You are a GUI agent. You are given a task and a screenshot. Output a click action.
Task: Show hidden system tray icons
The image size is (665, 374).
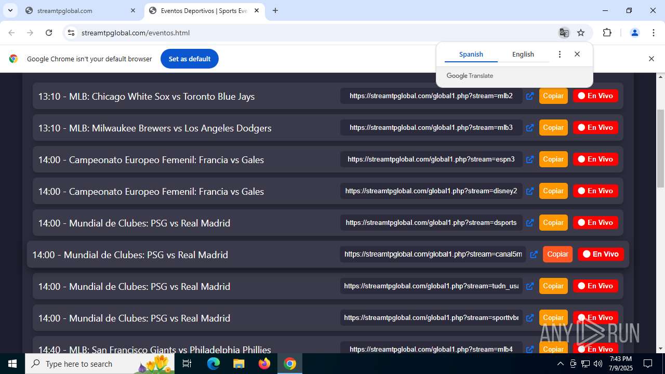point(560,364)
